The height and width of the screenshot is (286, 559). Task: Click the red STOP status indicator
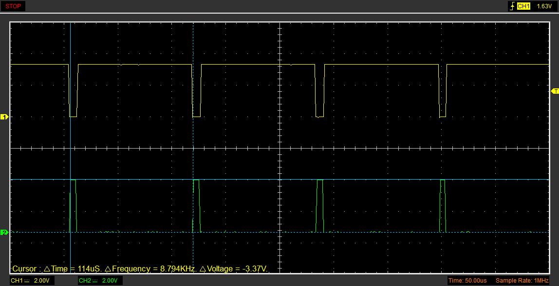click(13, 6)
